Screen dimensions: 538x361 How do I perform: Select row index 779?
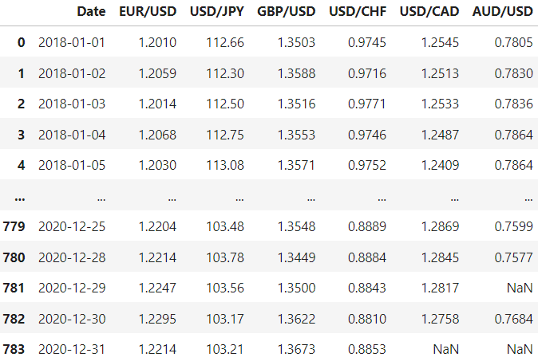point(14,226)
